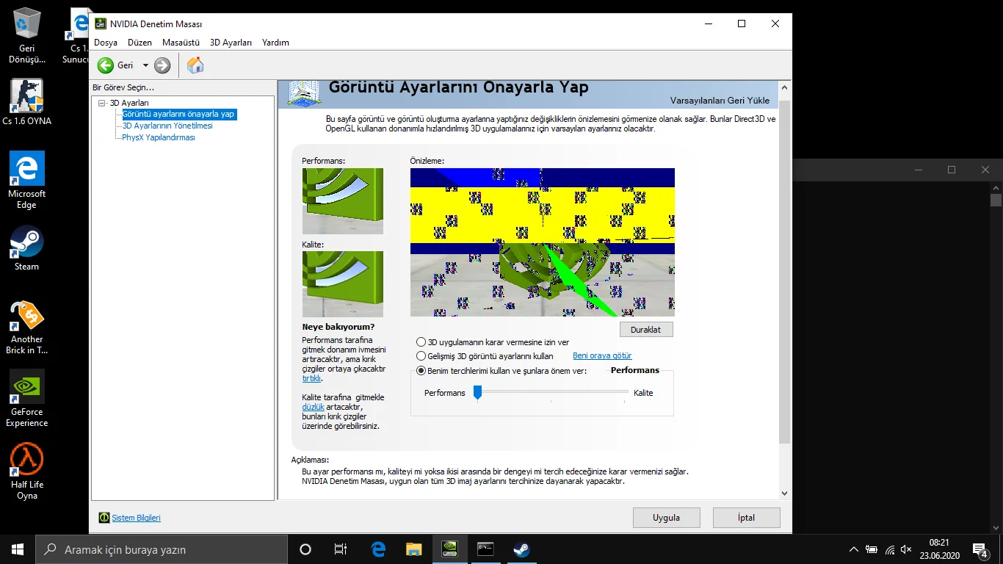This screenshot has width=1003, height=564.
Task: Click the Sistem Bilgileri icon
Action: (x=104, y=518)
